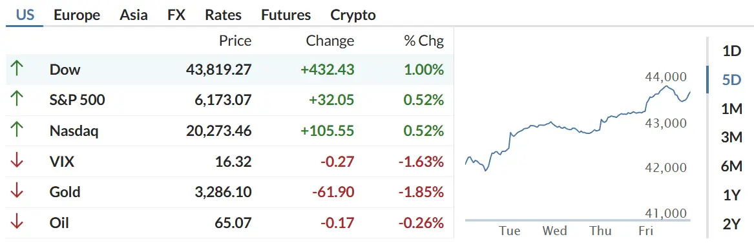Screen dimensions: 754x248
Task: Show the Rates tab
Action: coord(223,15)
